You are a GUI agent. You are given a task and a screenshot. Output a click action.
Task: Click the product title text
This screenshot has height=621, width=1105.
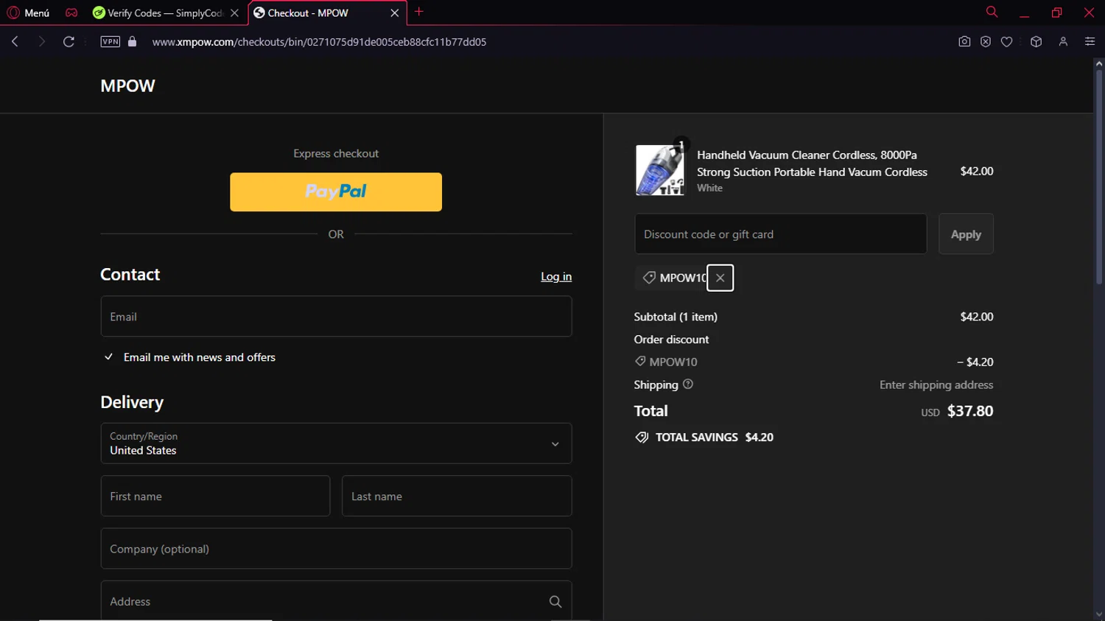[813, 164]
